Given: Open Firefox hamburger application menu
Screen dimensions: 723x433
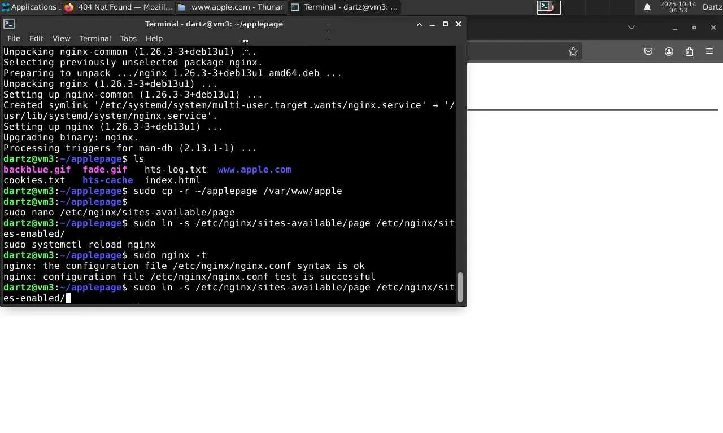Looking at the screenshot, I should pos(709,51).
